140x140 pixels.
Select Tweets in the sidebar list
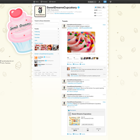click(46, 29)
